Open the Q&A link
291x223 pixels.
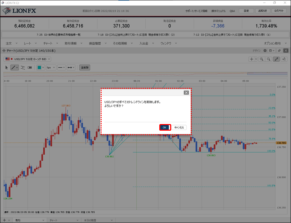pyautogui.click(x=232, y=11)
